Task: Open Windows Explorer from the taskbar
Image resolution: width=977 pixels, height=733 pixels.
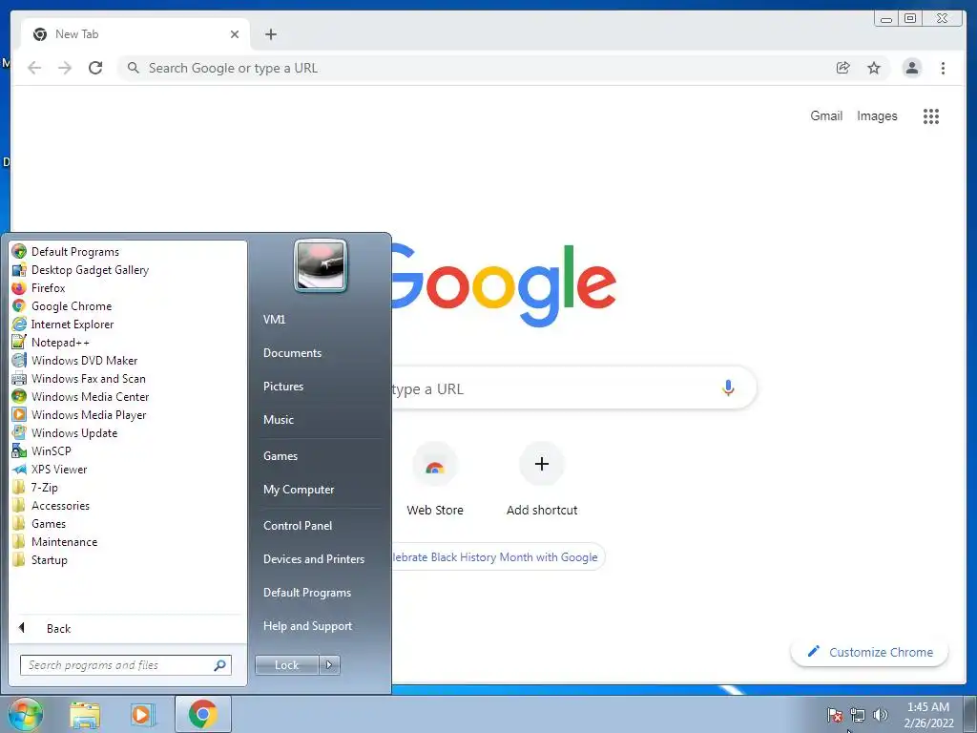Action: tap(85, 715)
